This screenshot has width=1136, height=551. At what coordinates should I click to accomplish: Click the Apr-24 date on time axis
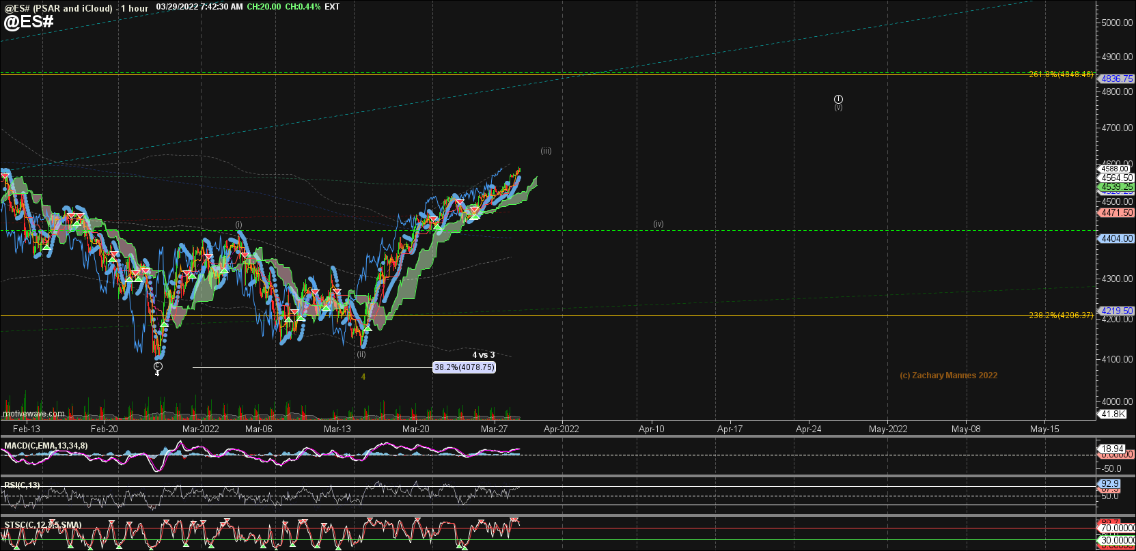(x=809, y=429)
